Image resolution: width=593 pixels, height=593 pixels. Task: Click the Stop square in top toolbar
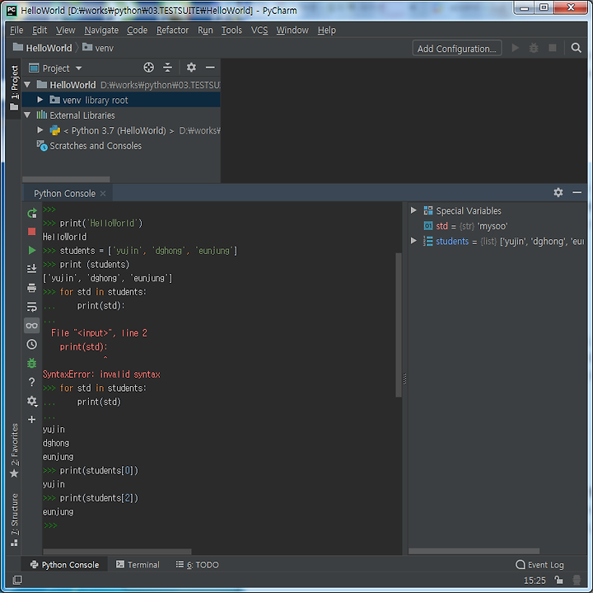553,48
